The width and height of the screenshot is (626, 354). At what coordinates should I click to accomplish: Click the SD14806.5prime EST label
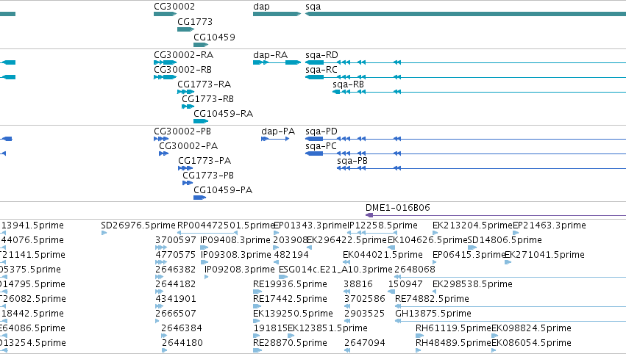tap(505, 240)
